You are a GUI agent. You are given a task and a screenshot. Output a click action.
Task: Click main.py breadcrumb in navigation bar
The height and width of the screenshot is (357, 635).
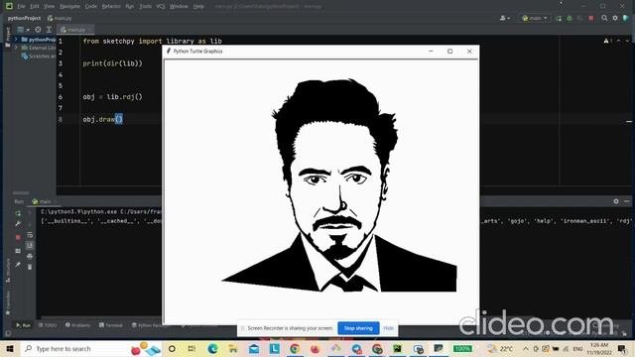point(60,18)
